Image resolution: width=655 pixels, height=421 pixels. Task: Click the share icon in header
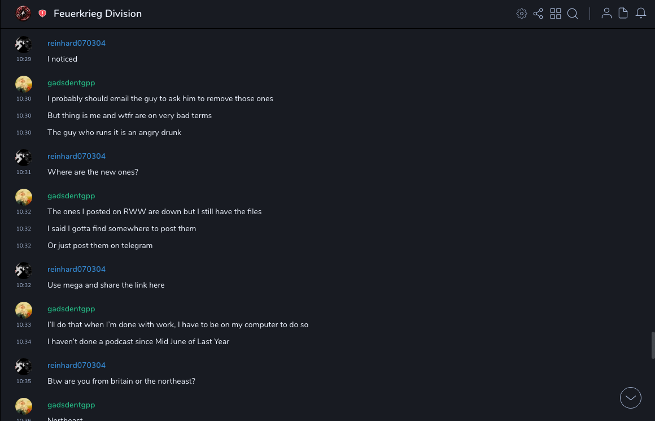click(x=538, y=14)
